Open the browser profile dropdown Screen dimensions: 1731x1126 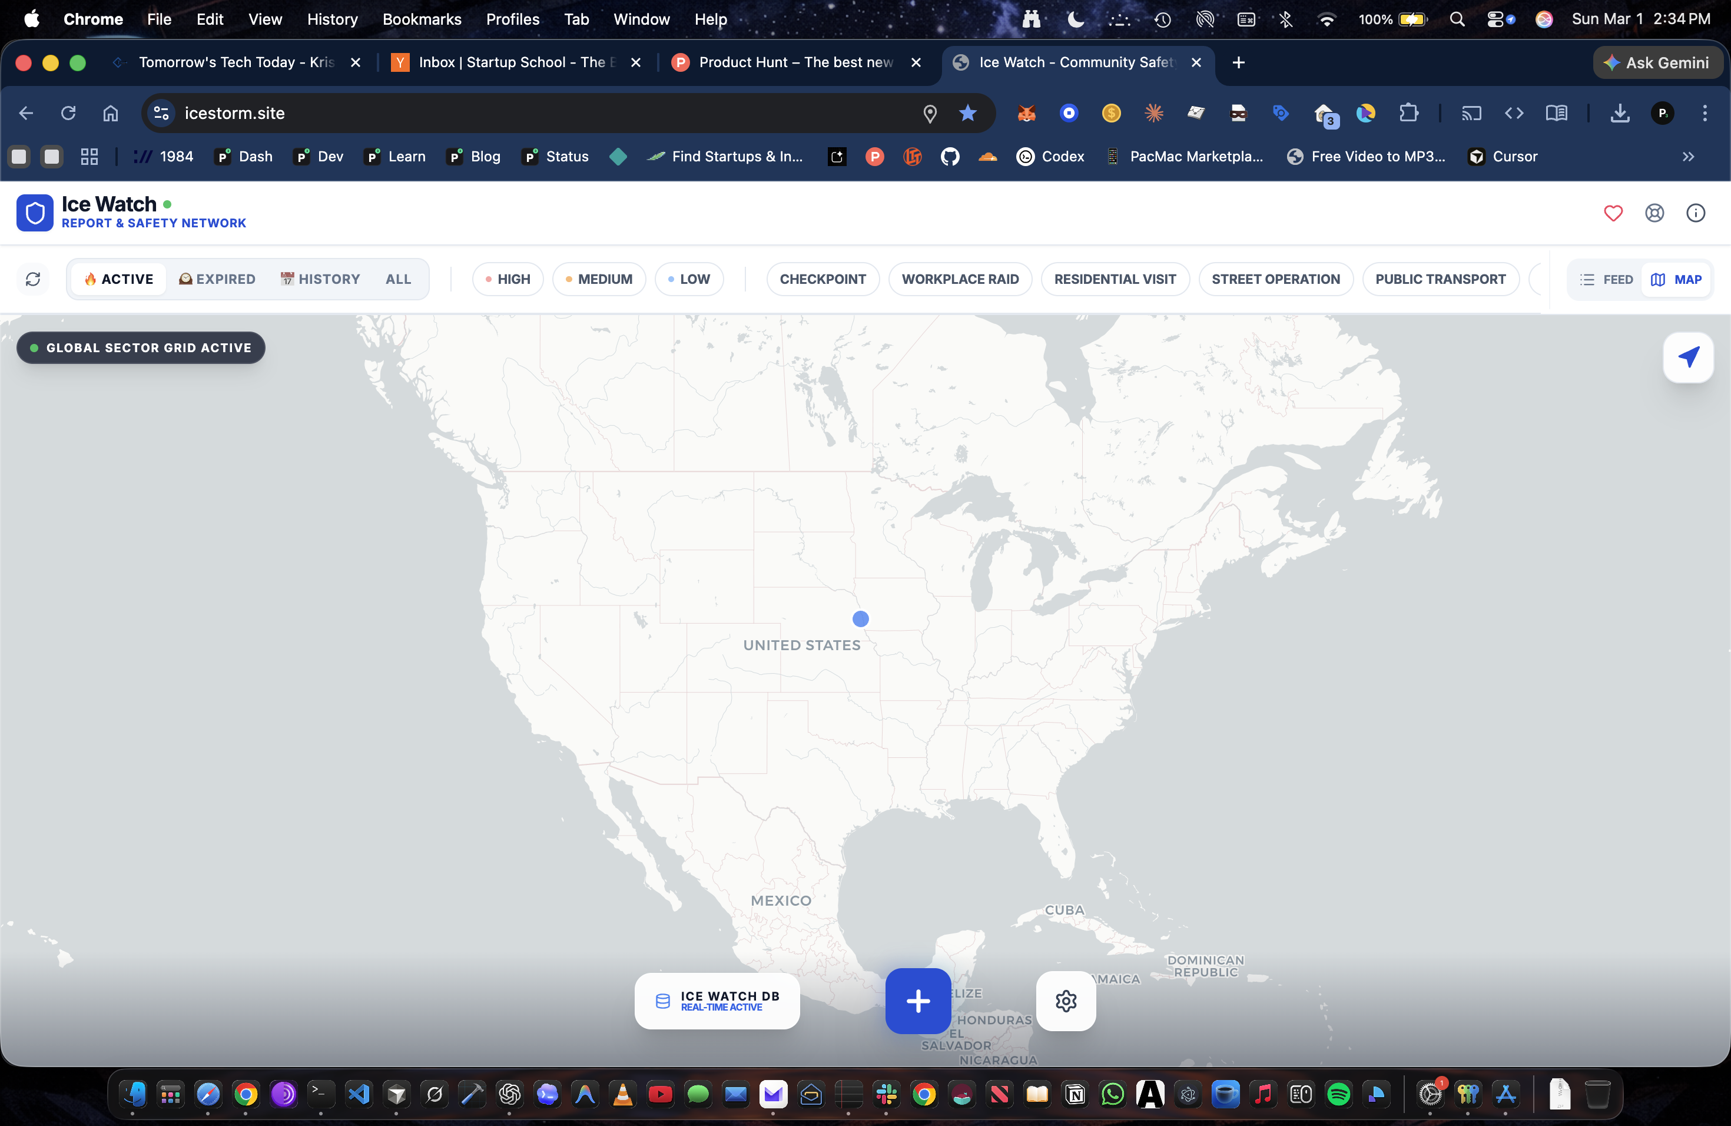click(1663, 112)
